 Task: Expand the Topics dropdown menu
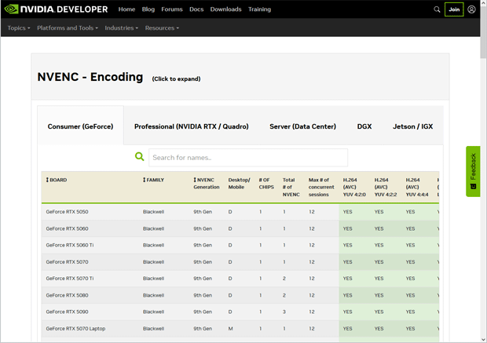tap(19, 28)
